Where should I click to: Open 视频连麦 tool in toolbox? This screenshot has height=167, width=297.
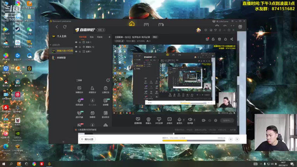[79, 102]
